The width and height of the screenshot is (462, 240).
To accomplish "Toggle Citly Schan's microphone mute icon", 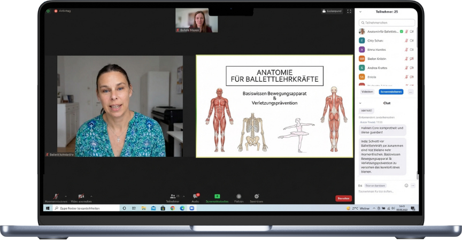I will pos(406,40).
